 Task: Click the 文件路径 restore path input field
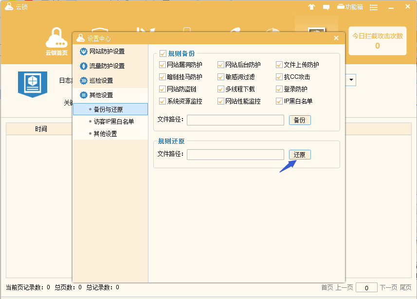pyautogui.click(x=235, y=154)
